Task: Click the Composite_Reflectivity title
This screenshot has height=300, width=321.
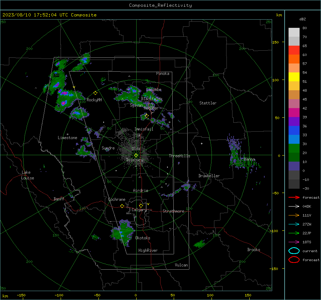Action: coord(160,5)
